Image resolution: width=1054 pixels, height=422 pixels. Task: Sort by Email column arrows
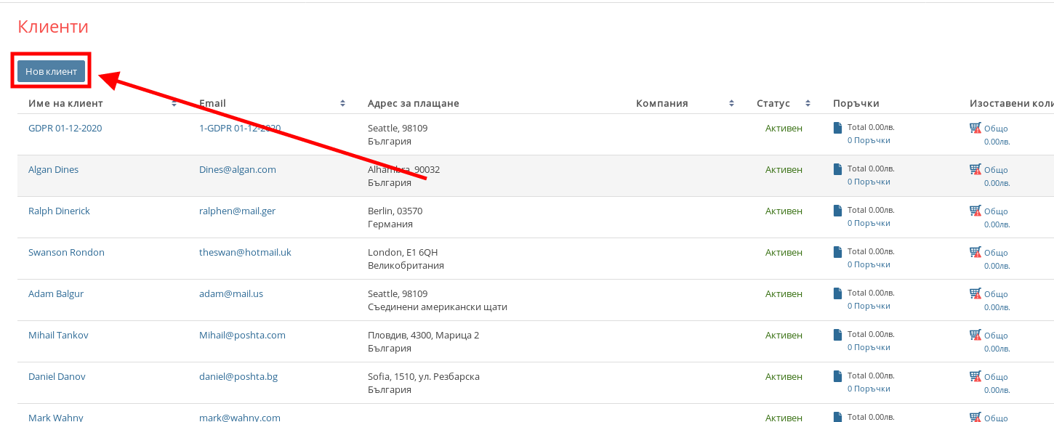click(x=342, y=104)
